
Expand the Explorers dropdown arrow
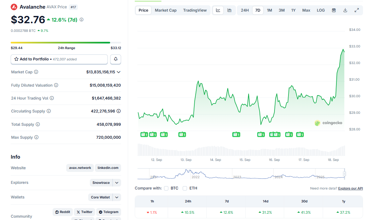117,183
